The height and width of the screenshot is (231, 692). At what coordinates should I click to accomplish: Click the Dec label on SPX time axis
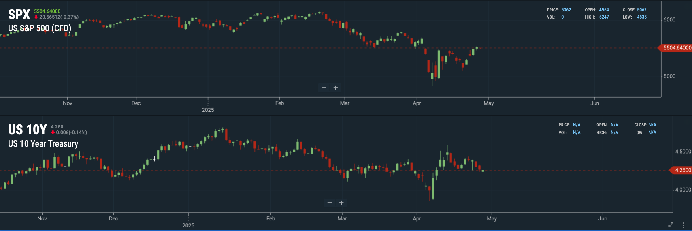136,103
